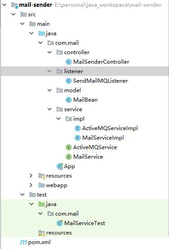Collapse the java folder under main
This screenshot has height=249, width=169.
click(x=32, y=33)
